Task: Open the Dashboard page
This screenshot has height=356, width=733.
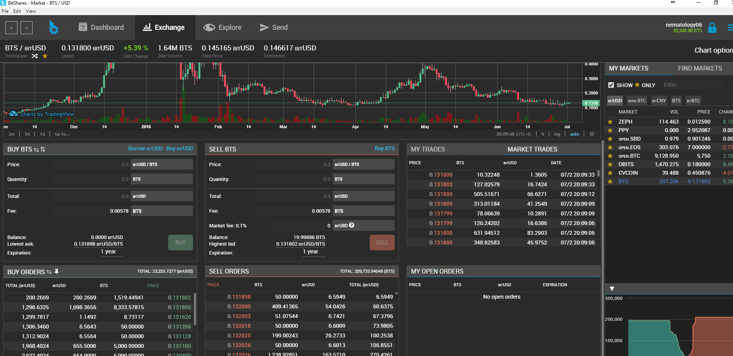Action: (101, 27)
